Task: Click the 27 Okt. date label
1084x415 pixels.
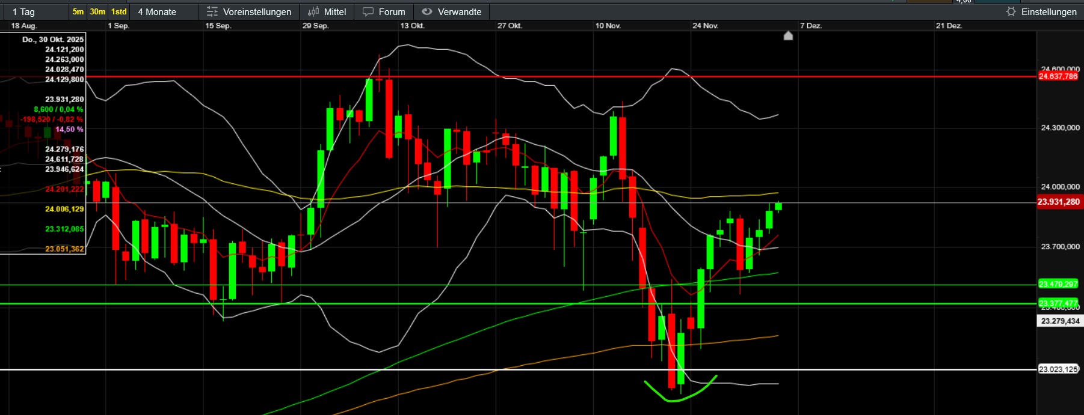Action: [x=510, y=26]
